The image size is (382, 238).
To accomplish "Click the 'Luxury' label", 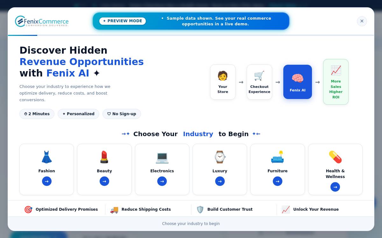I will (220, 171).
